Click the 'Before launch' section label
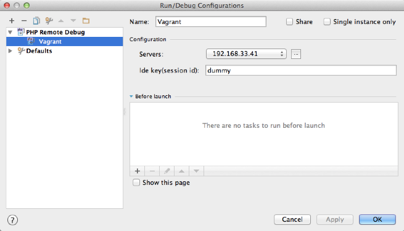404x231 pixels. click(x=153, y=96)
